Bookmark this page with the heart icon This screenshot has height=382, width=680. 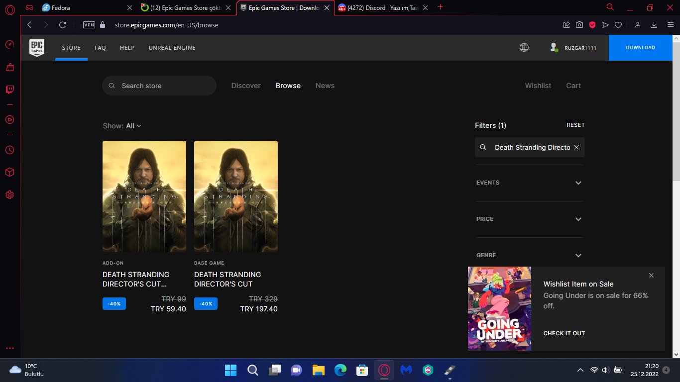618,25
